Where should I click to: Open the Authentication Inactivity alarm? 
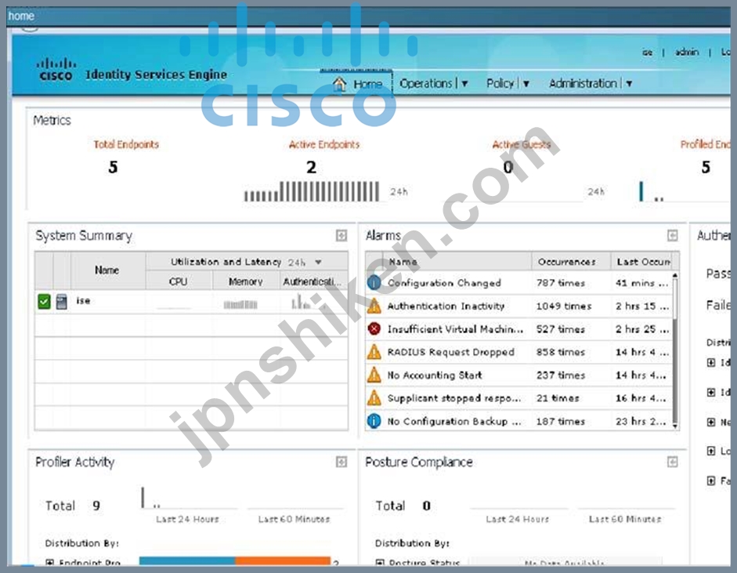click(446, 306)
